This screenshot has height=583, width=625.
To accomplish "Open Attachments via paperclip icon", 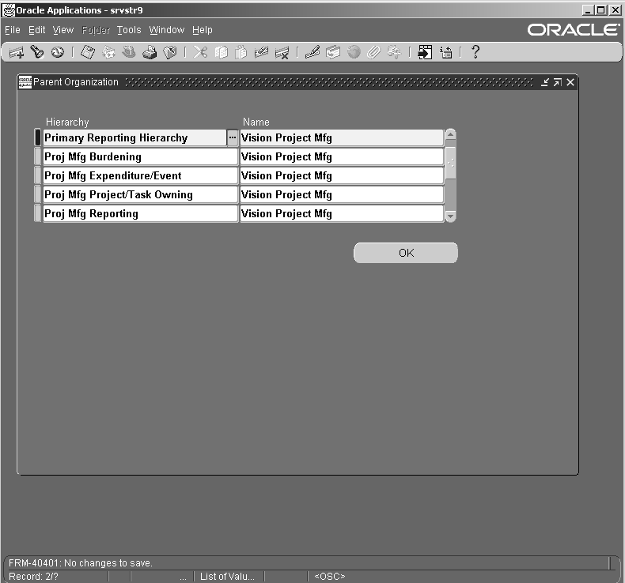I will pos(373,52).
